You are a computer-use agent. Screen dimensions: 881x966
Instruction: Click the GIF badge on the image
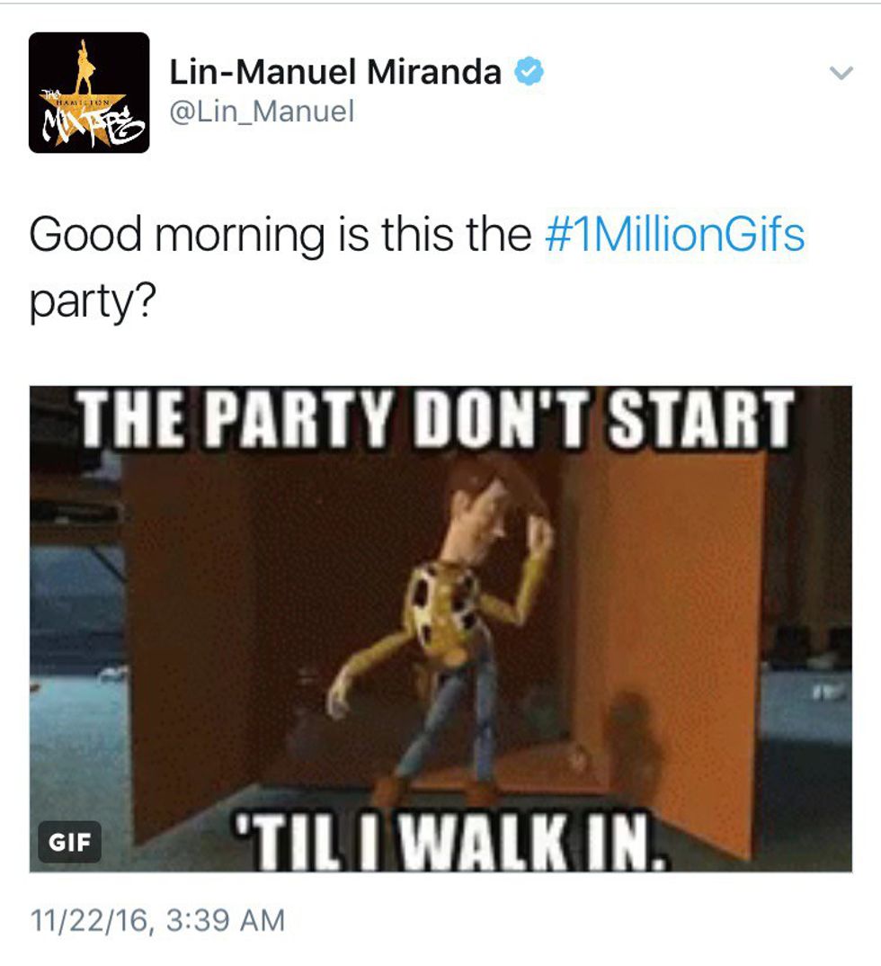[69, 842]
